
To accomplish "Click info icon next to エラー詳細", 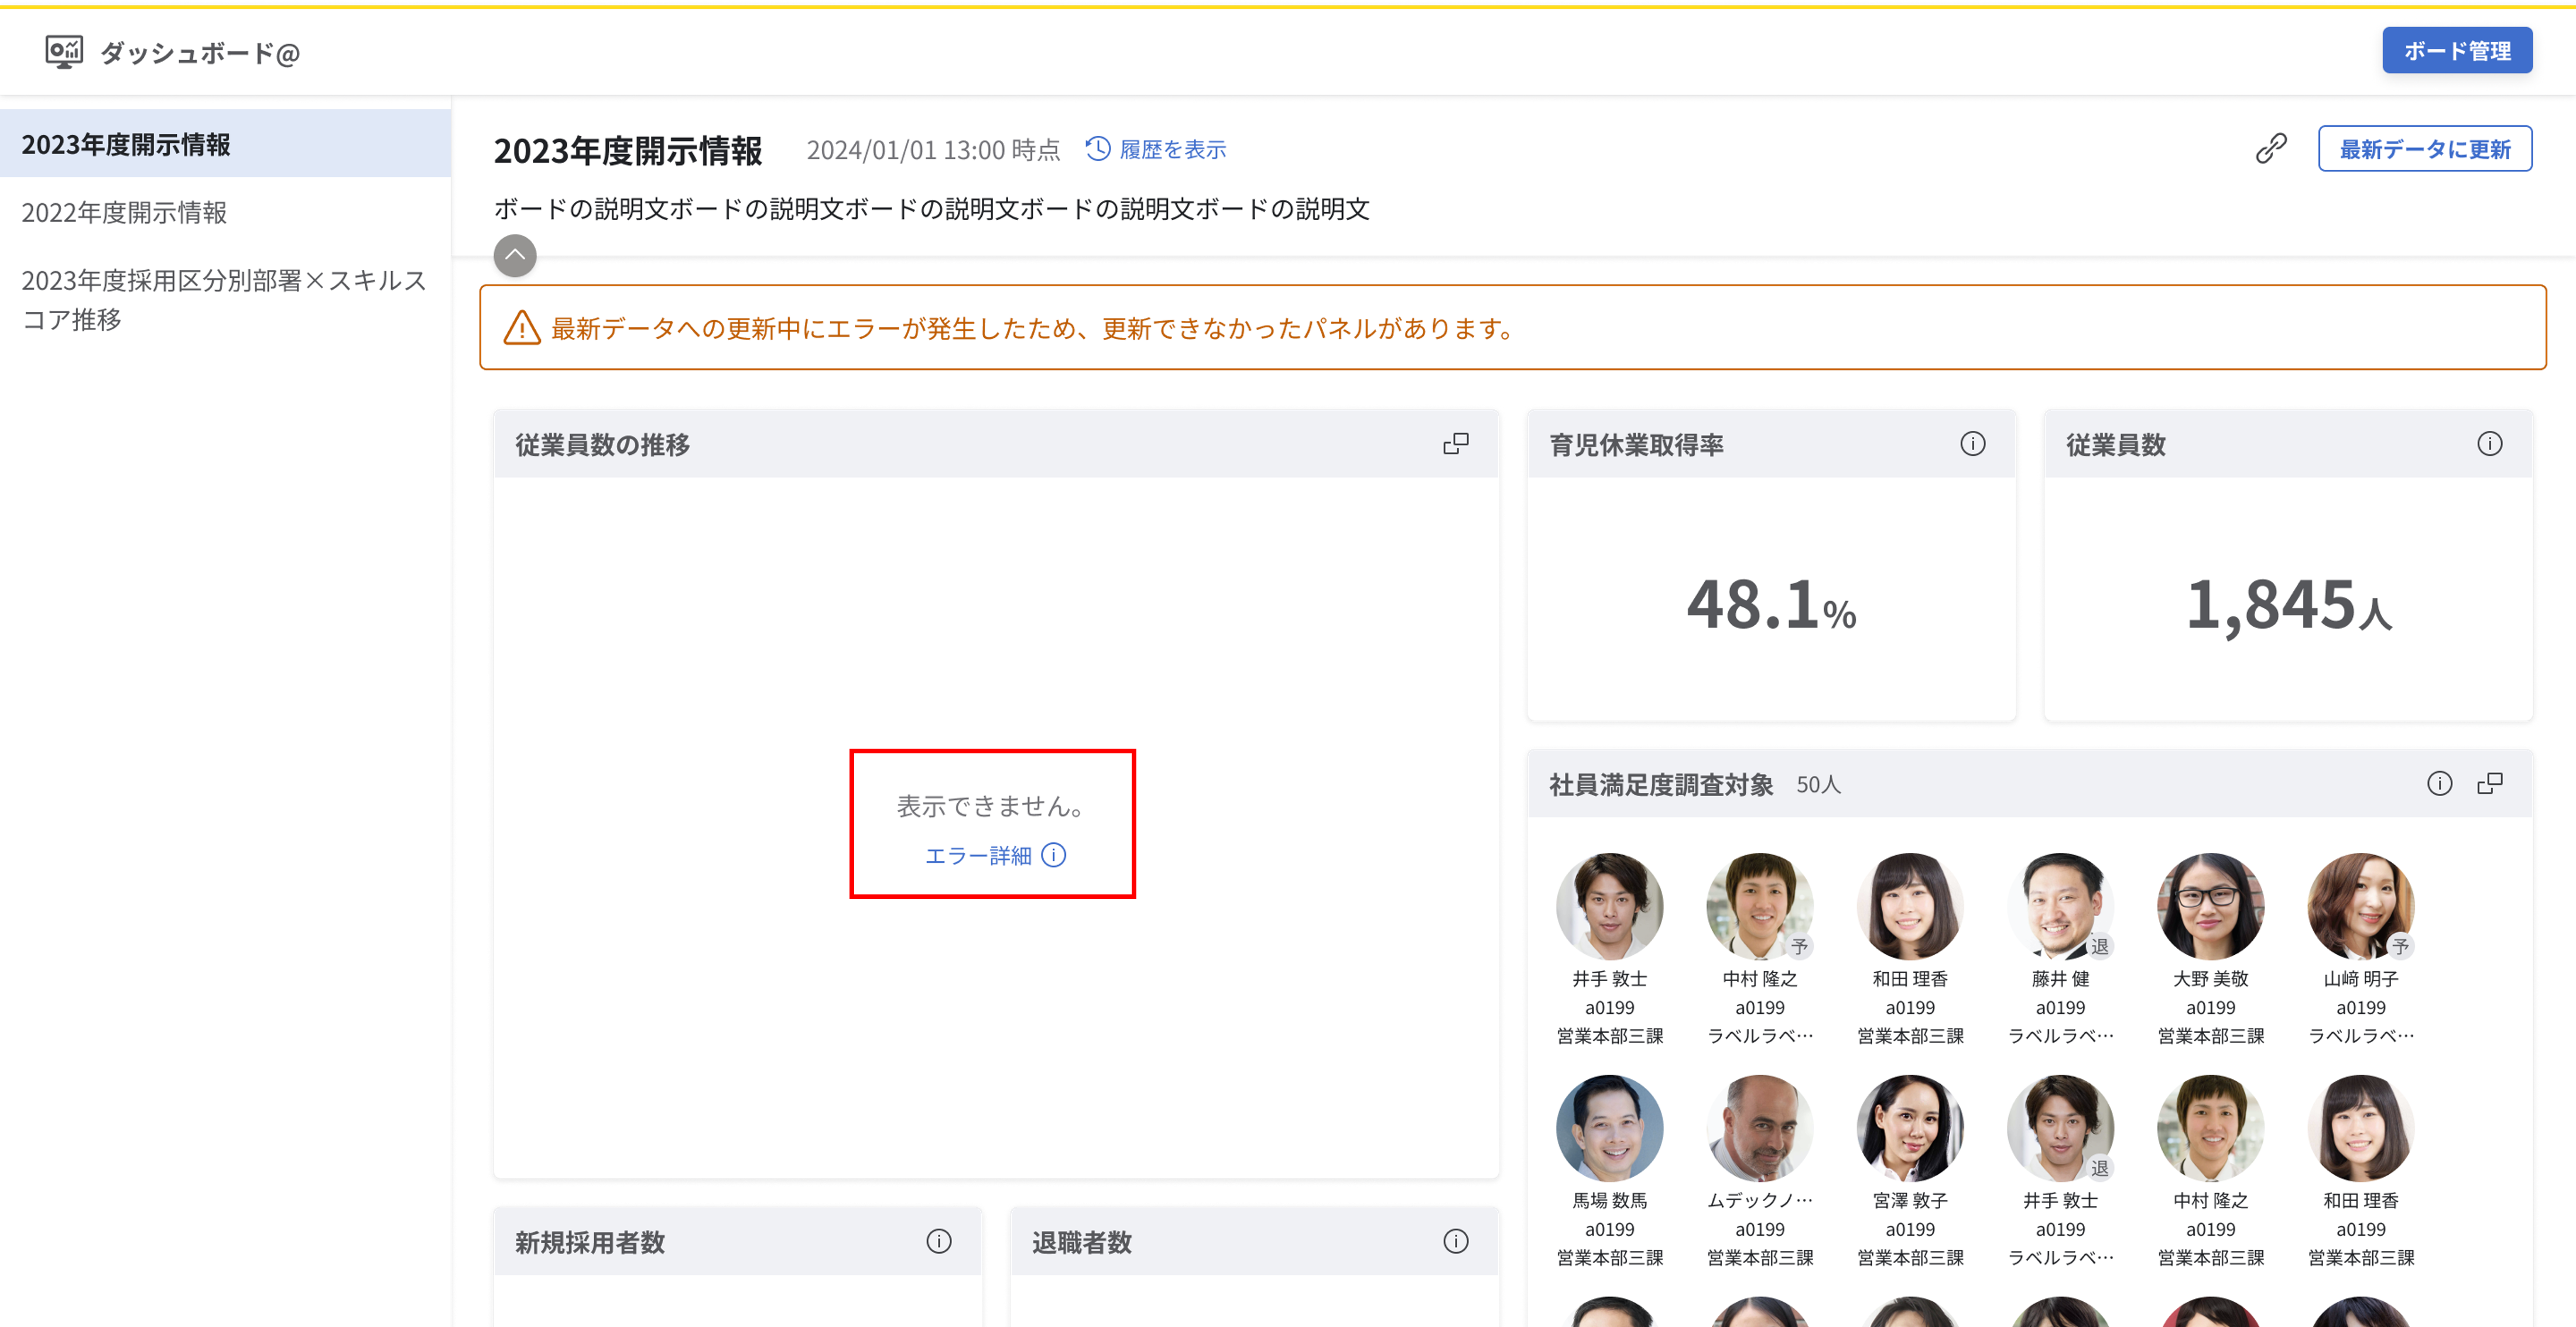I will pyautogui.click(x=1054, y=855).
